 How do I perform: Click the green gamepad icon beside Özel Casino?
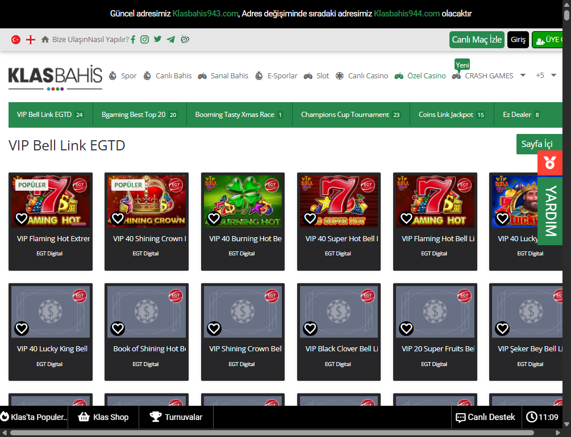pyautogui.click(x=399, y=76)
